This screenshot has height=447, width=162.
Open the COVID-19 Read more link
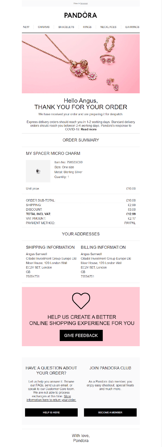pos(89,129)
